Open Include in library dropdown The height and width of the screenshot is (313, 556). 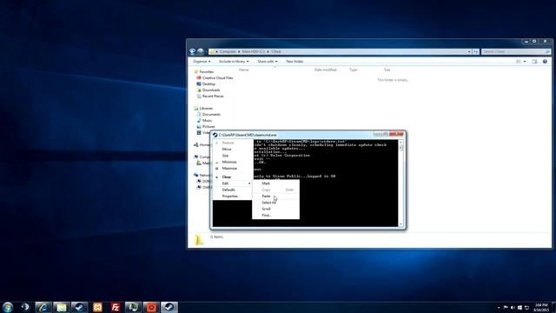pos(234,62)
